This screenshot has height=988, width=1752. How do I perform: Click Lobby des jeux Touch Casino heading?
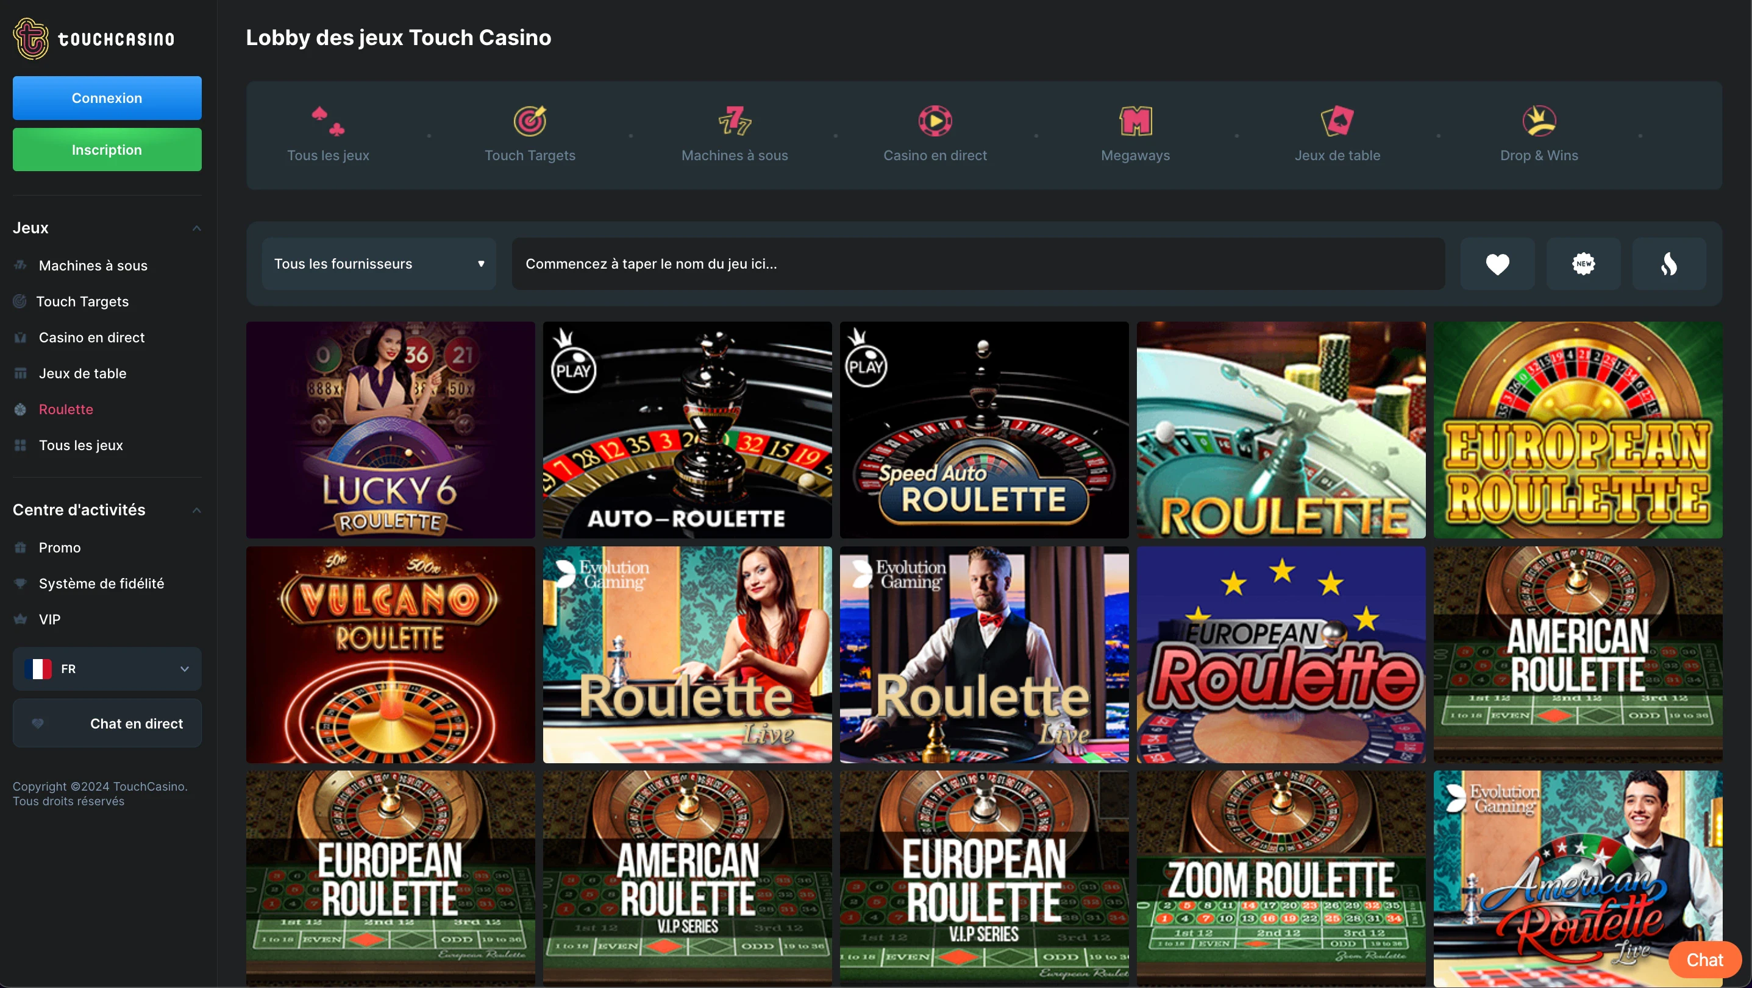click(399, 37)
